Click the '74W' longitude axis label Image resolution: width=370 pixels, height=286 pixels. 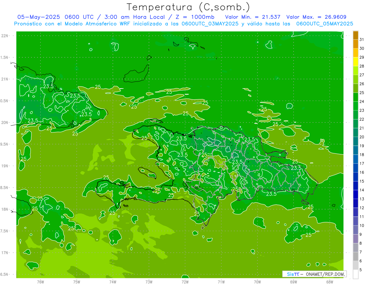click(x=113, y=282)
